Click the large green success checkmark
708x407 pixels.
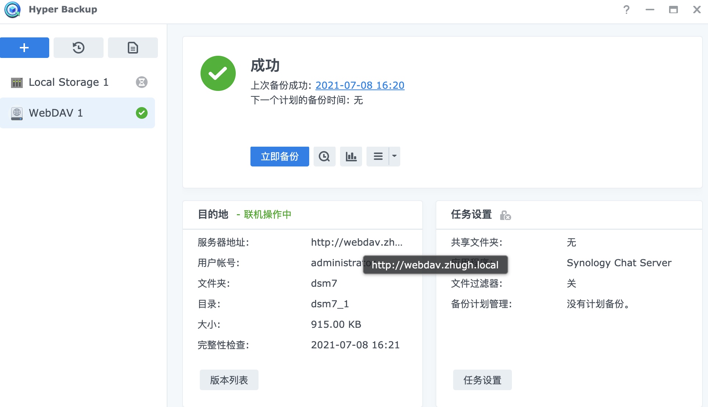pos(218,73)
